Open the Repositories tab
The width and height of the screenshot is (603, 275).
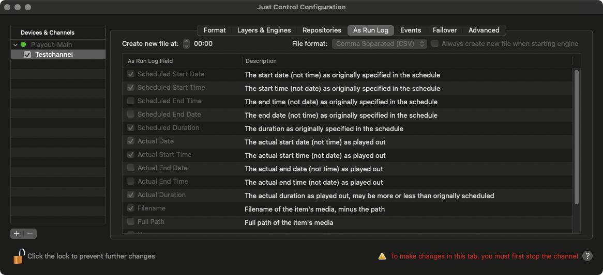[x=322, y=30]
